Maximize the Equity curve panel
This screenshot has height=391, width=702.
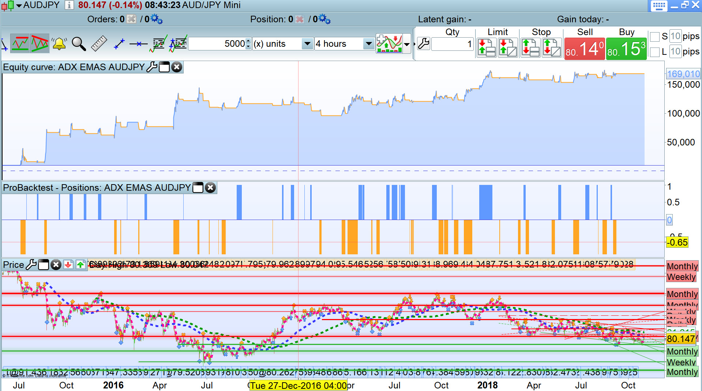click(x=164, y=67)
